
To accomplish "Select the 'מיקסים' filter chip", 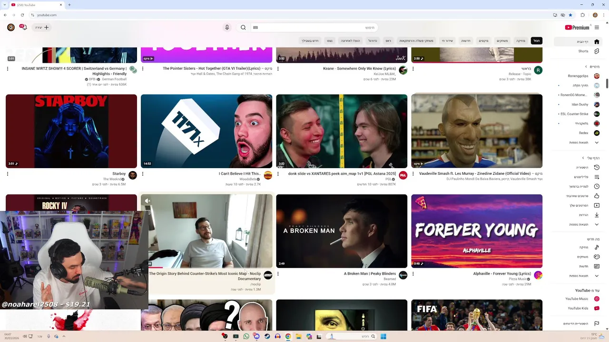I will [x=483, y=41].
